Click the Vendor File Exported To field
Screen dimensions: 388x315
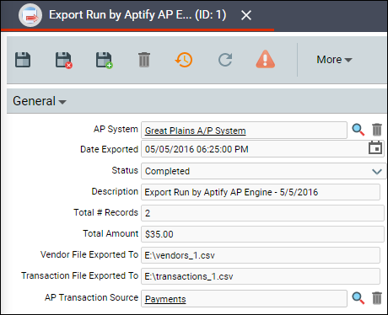point(261,255)
